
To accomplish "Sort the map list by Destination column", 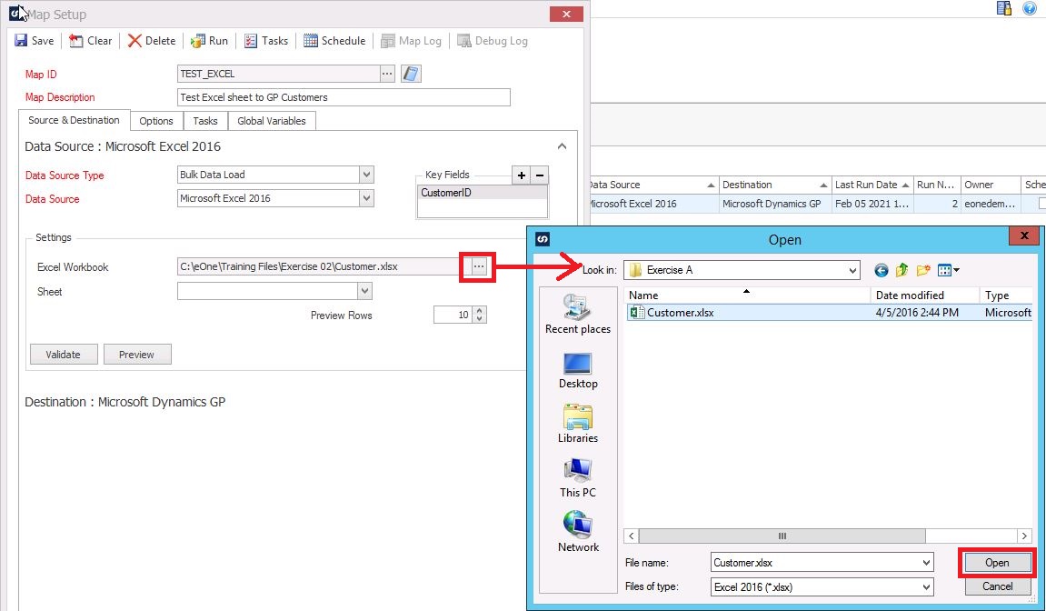I will point(775,185).
